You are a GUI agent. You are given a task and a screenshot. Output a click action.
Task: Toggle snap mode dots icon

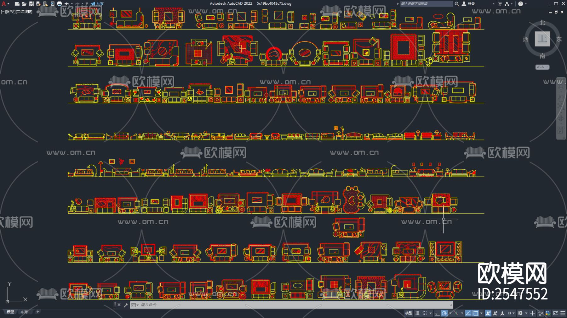[x=425, y=313]
